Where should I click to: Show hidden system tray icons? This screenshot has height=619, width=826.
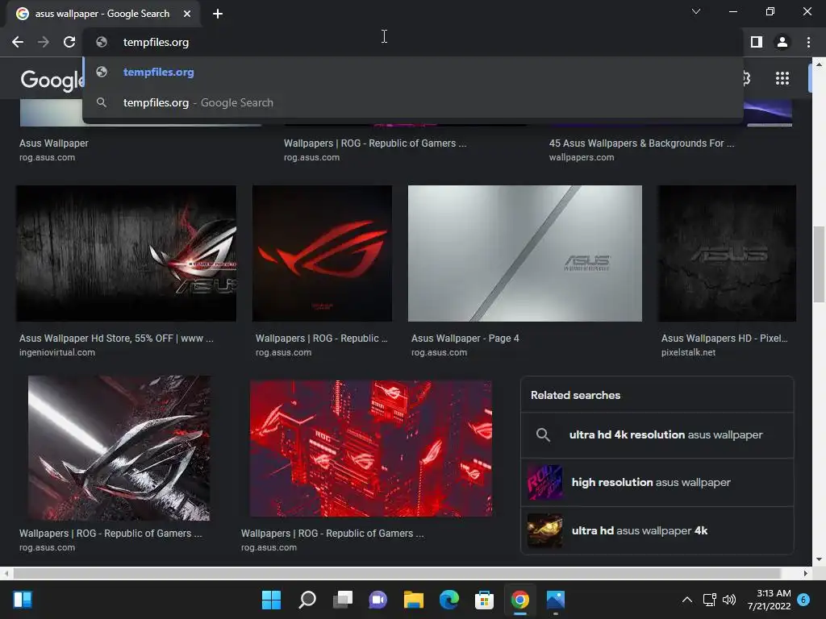[x=687, y=600]
